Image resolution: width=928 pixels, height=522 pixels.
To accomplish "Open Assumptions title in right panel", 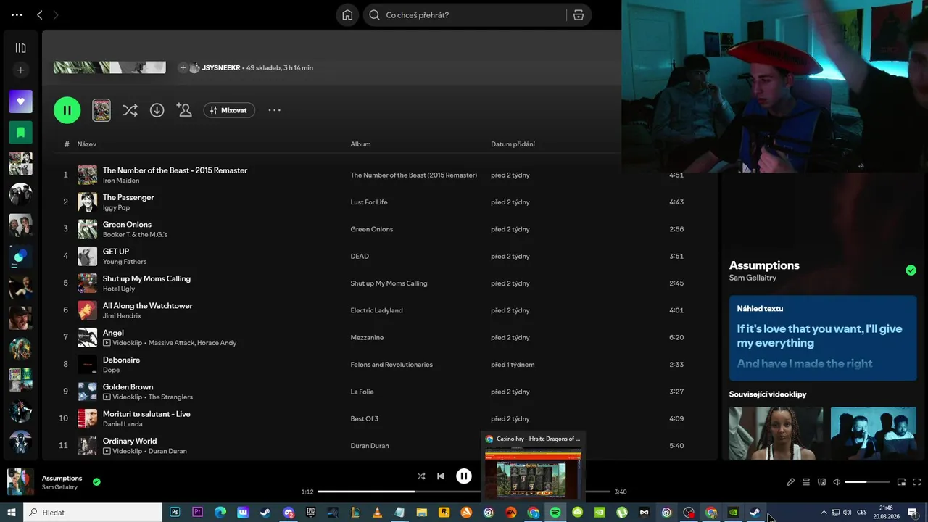I will pyautogui.click(x=764, y=265).
